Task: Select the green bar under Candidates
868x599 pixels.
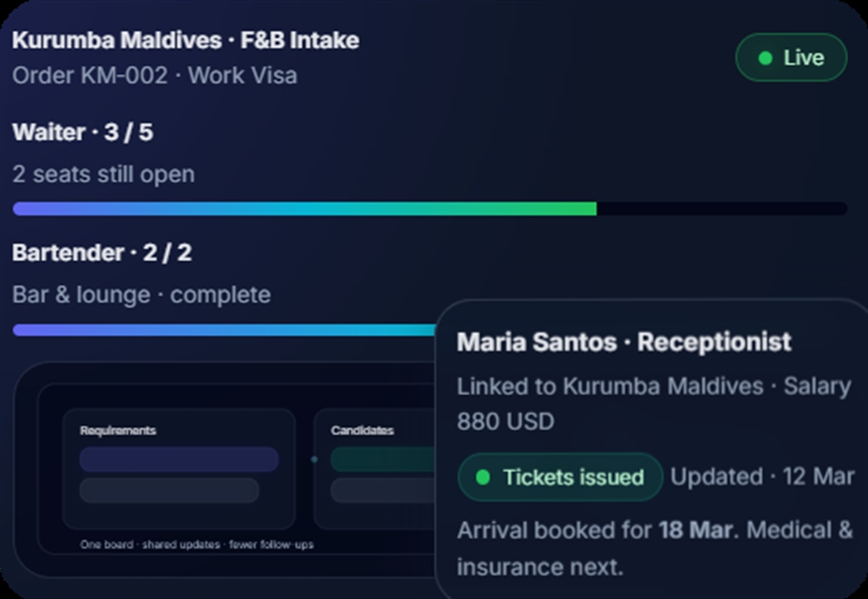Action: pyautogui.click(x=382, y=459)
